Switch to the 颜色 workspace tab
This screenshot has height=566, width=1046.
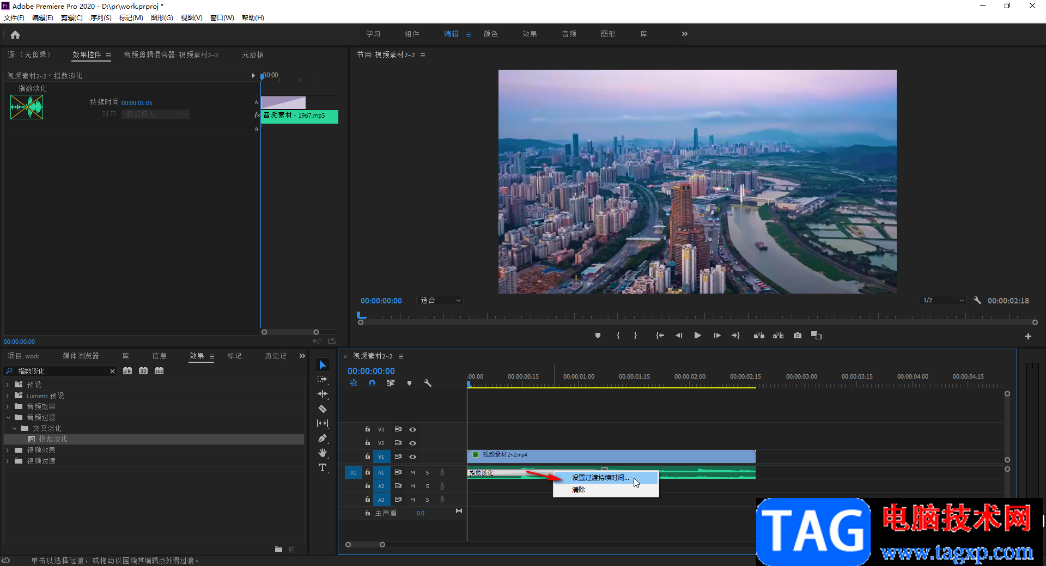pyautogui.click(x=490, y=34)
